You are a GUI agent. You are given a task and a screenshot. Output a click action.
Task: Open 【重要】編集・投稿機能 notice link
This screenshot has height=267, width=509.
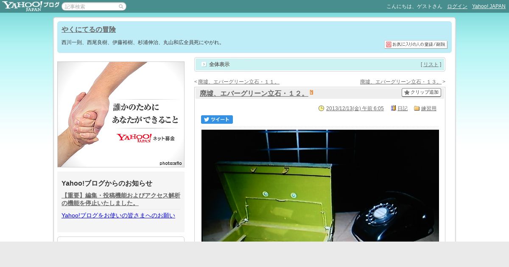pos(121,199)
